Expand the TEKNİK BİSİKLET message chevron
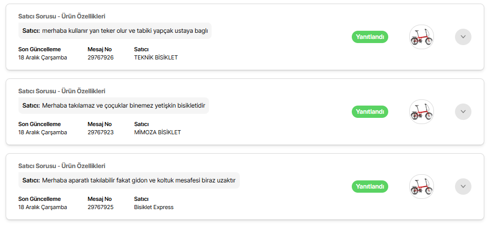 [x=463, y=37]
